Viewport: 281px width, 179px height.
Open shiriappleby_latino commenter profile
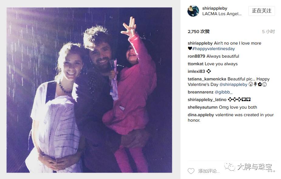tap(207, 100)
